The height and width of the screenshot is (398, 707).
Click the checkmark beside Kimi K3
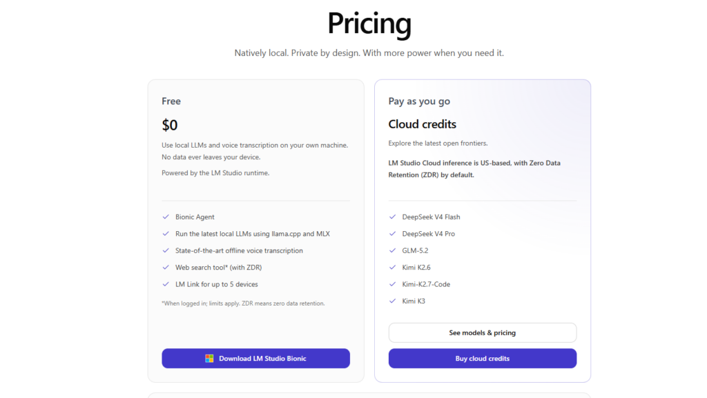point(392,301)
